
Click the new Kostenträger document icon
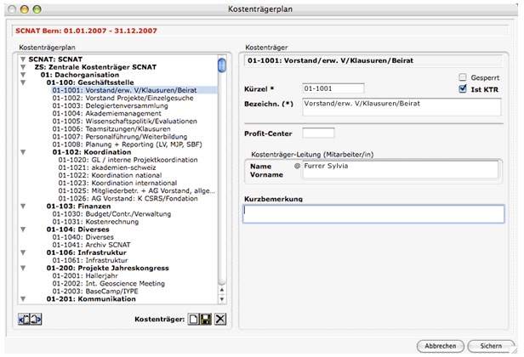(195, 318)
